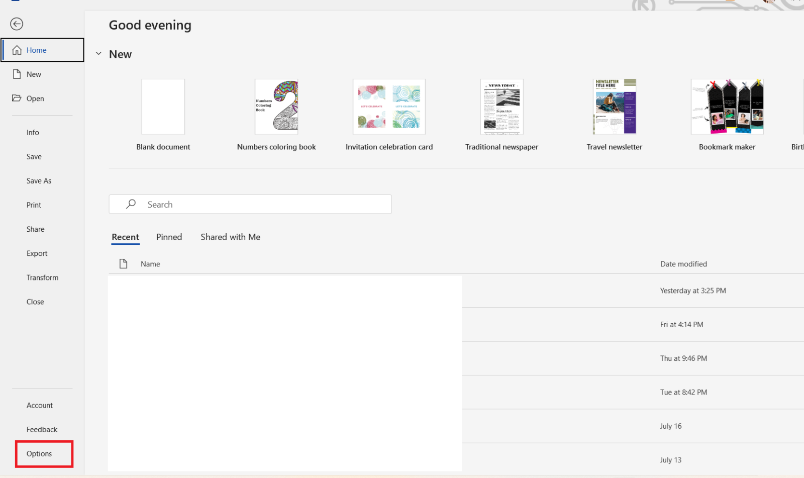Click the file type column icon
The height and width of the screenshot is (478, 804).
point(123,264)
